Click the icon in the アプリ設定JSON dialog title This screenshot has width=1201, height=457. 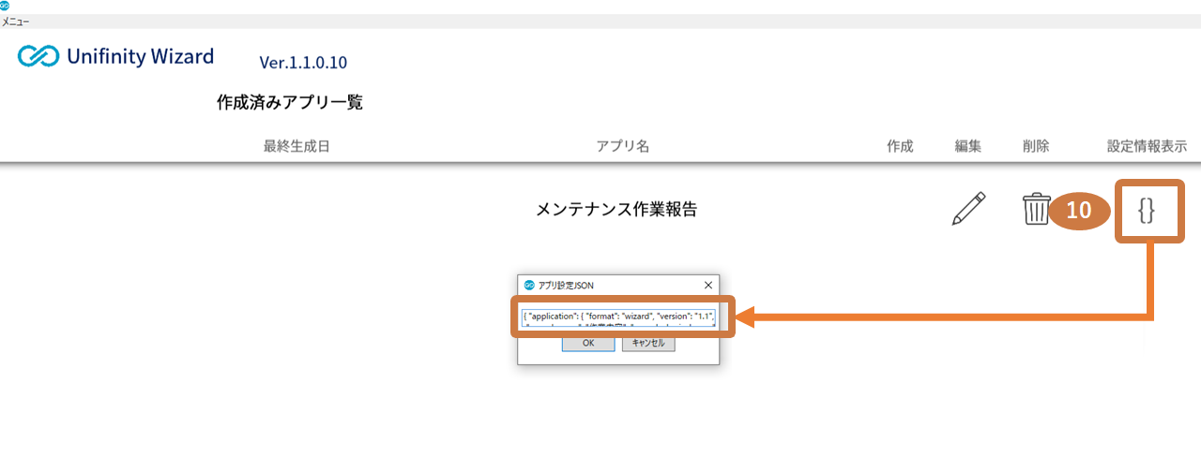tap(529, 285)
